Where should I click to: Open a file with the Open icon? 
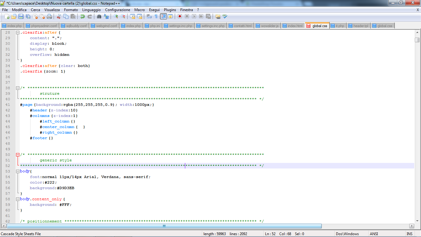coord(14,17)
